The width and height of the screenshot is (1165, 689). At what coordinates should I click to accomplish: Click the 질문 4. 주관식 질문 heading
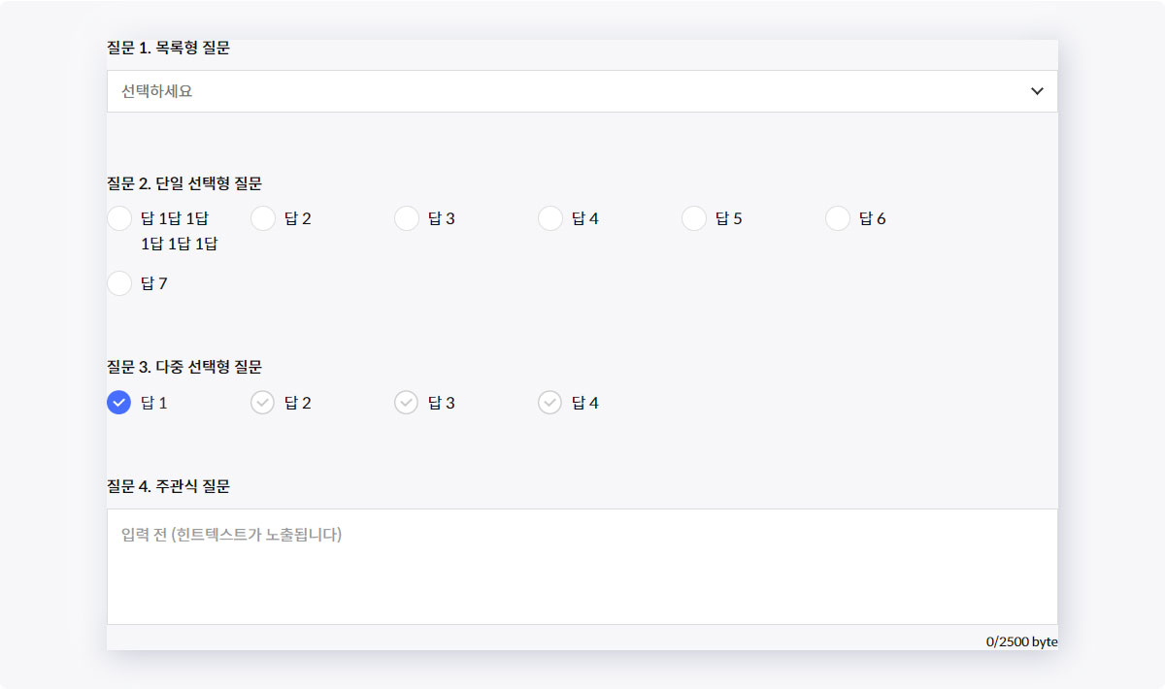point(168,486)
